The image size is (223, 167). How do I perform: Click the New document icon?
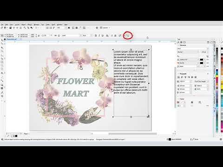[x=2, y=28]
